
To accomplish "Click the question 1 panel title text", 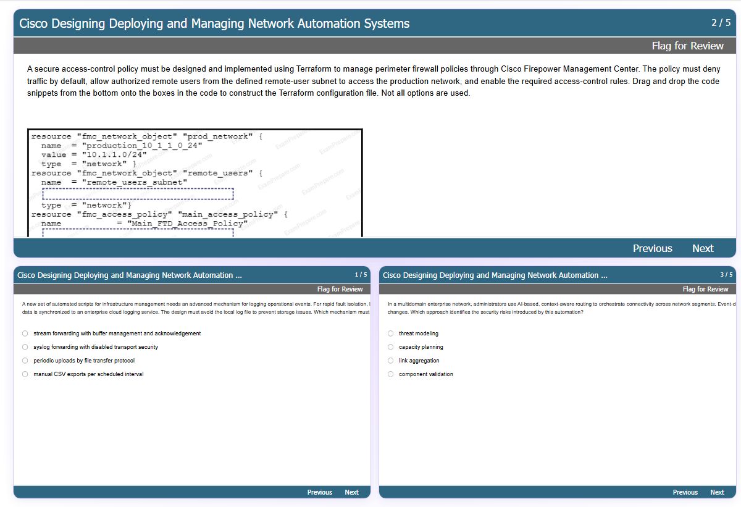I will (x=130, y=275).
